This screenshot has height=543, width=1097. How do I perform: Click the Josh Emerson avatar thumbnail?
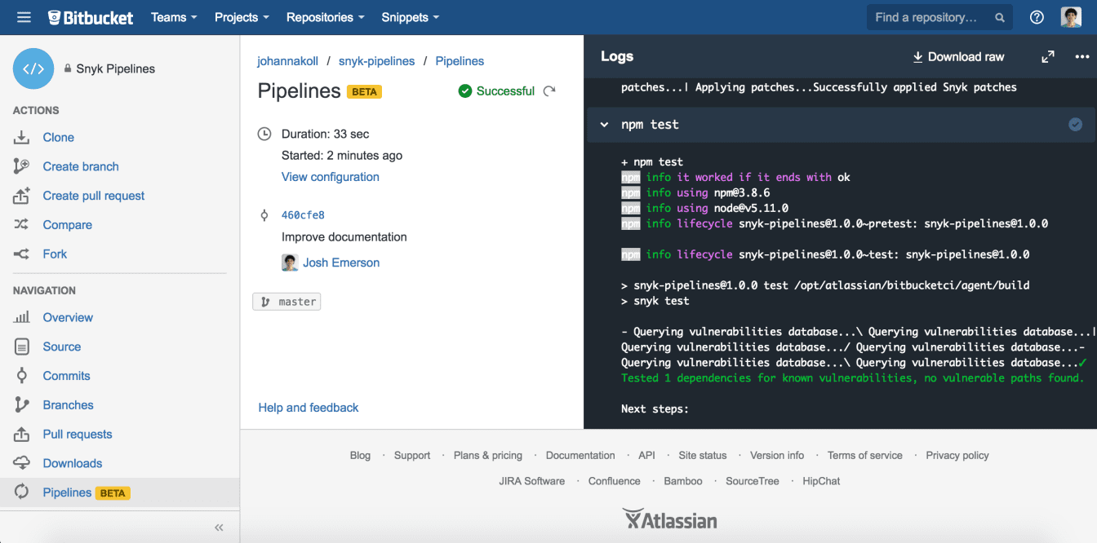point(290,263)
